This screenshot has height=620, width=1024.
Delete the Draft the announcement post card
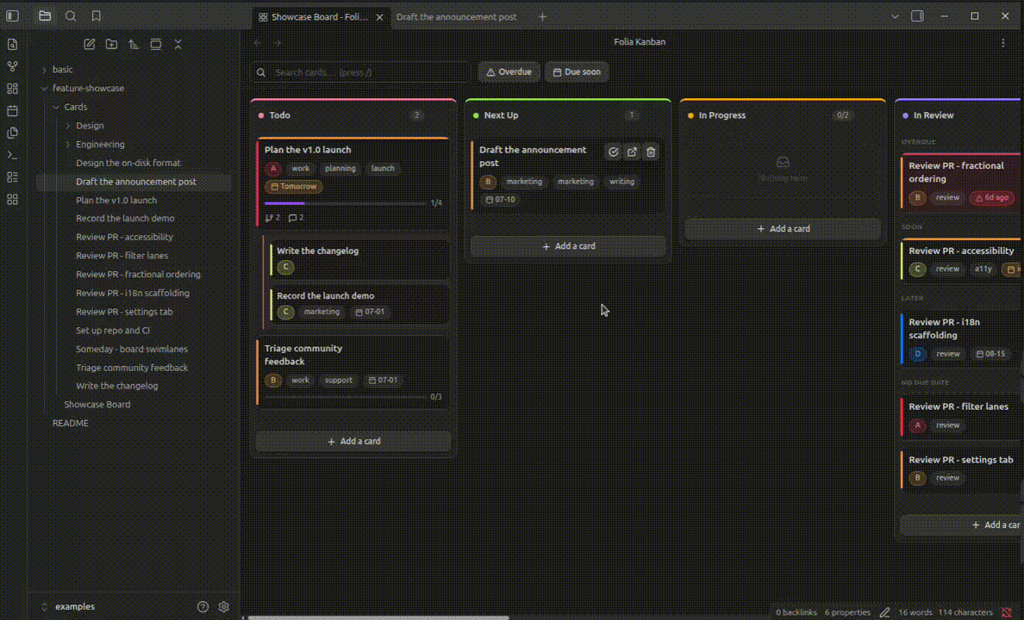point(651,152)
